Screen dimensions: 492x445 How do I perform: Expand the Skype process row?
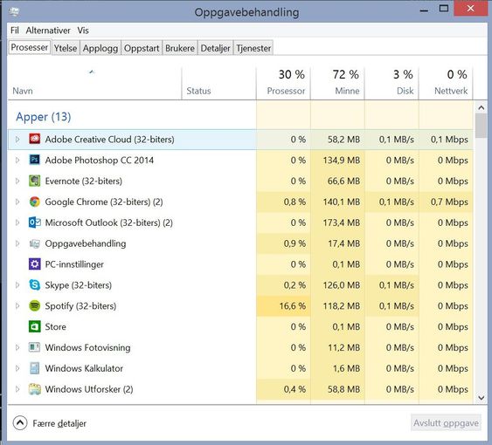pos(17,285)
